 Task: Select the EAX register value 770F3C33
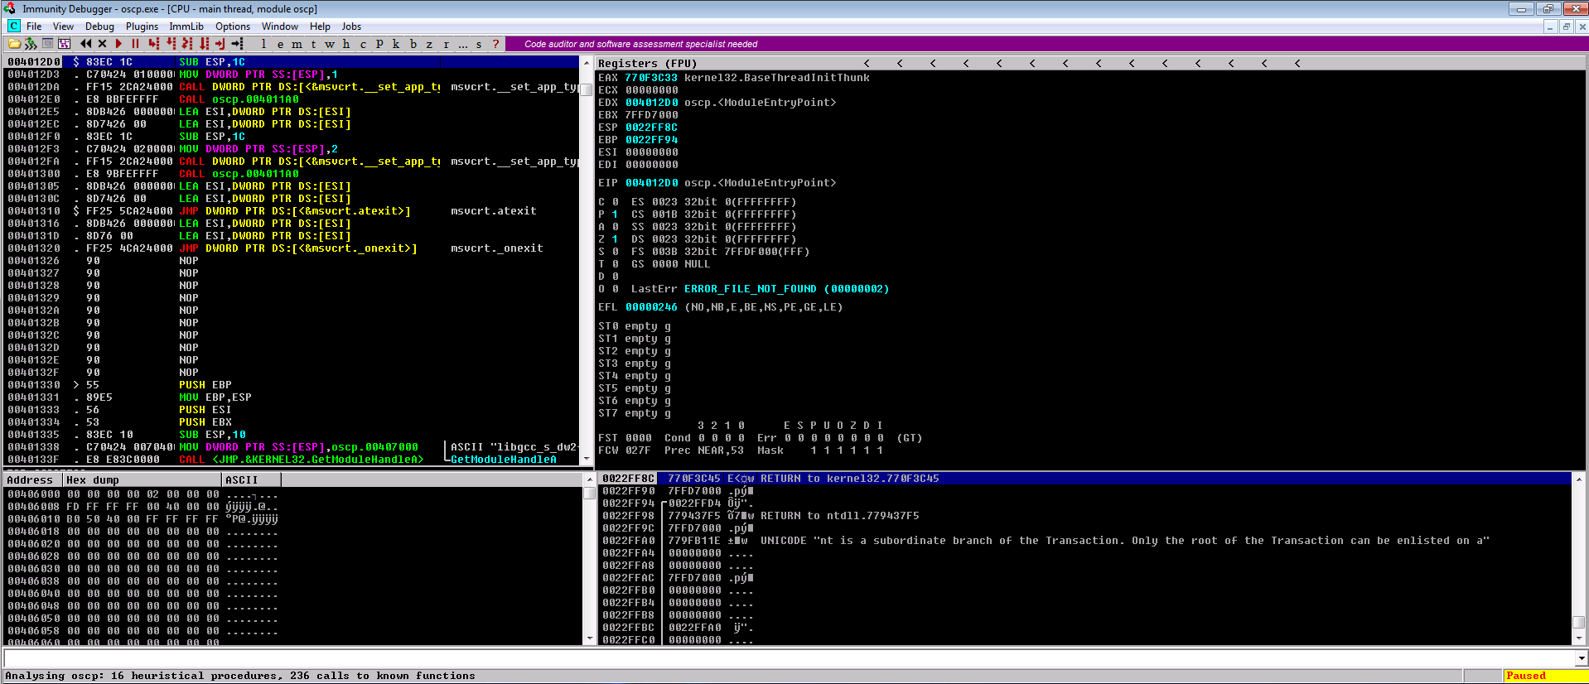click(651, 78)
